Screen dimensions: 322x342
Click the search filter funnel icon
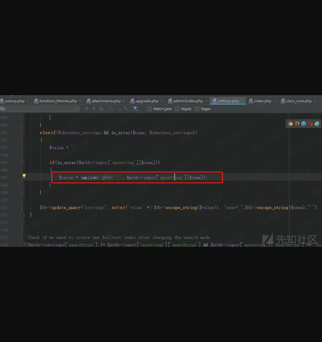135,109
